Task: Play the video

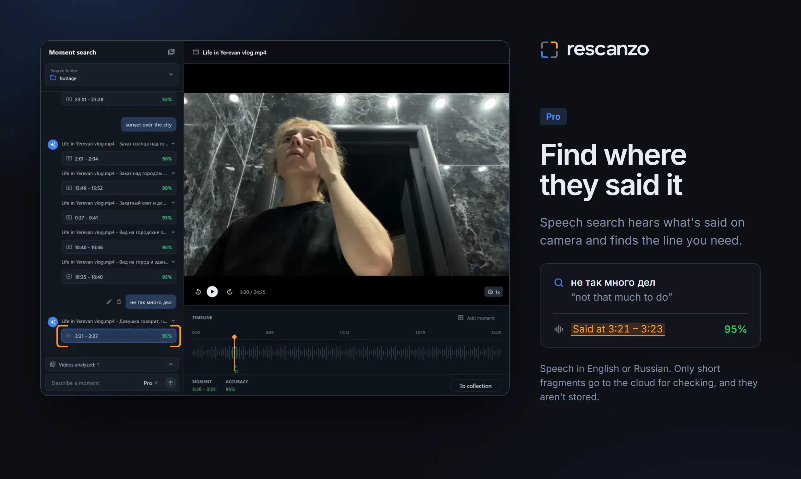Action: point(212,292)
